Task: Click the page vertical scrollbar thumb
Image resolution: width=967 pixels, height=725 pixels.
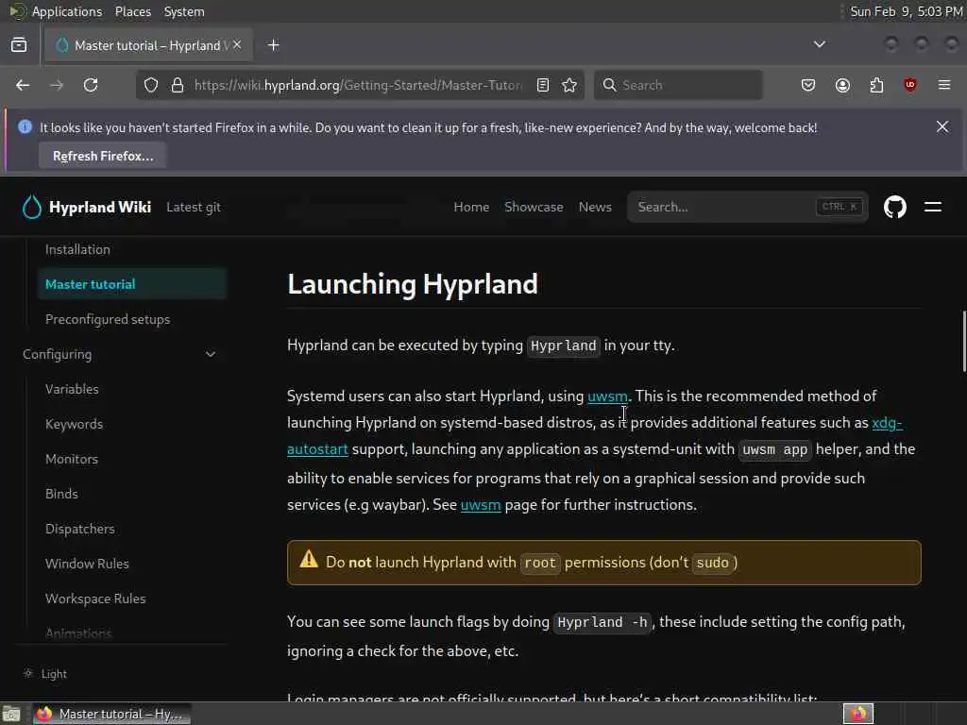Action: coord(964,342)
